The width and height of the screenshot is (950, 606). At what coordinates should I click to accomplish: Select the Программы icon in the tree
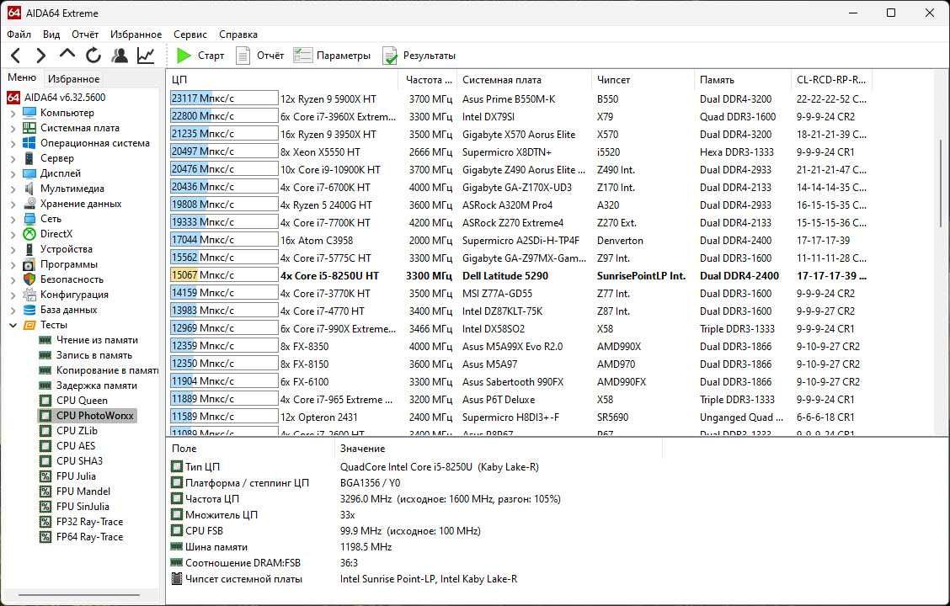(x=29, y=264)
